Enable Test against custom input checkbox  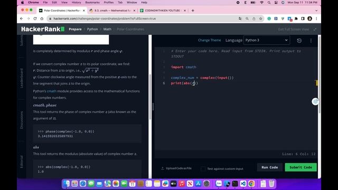[203, 169]
